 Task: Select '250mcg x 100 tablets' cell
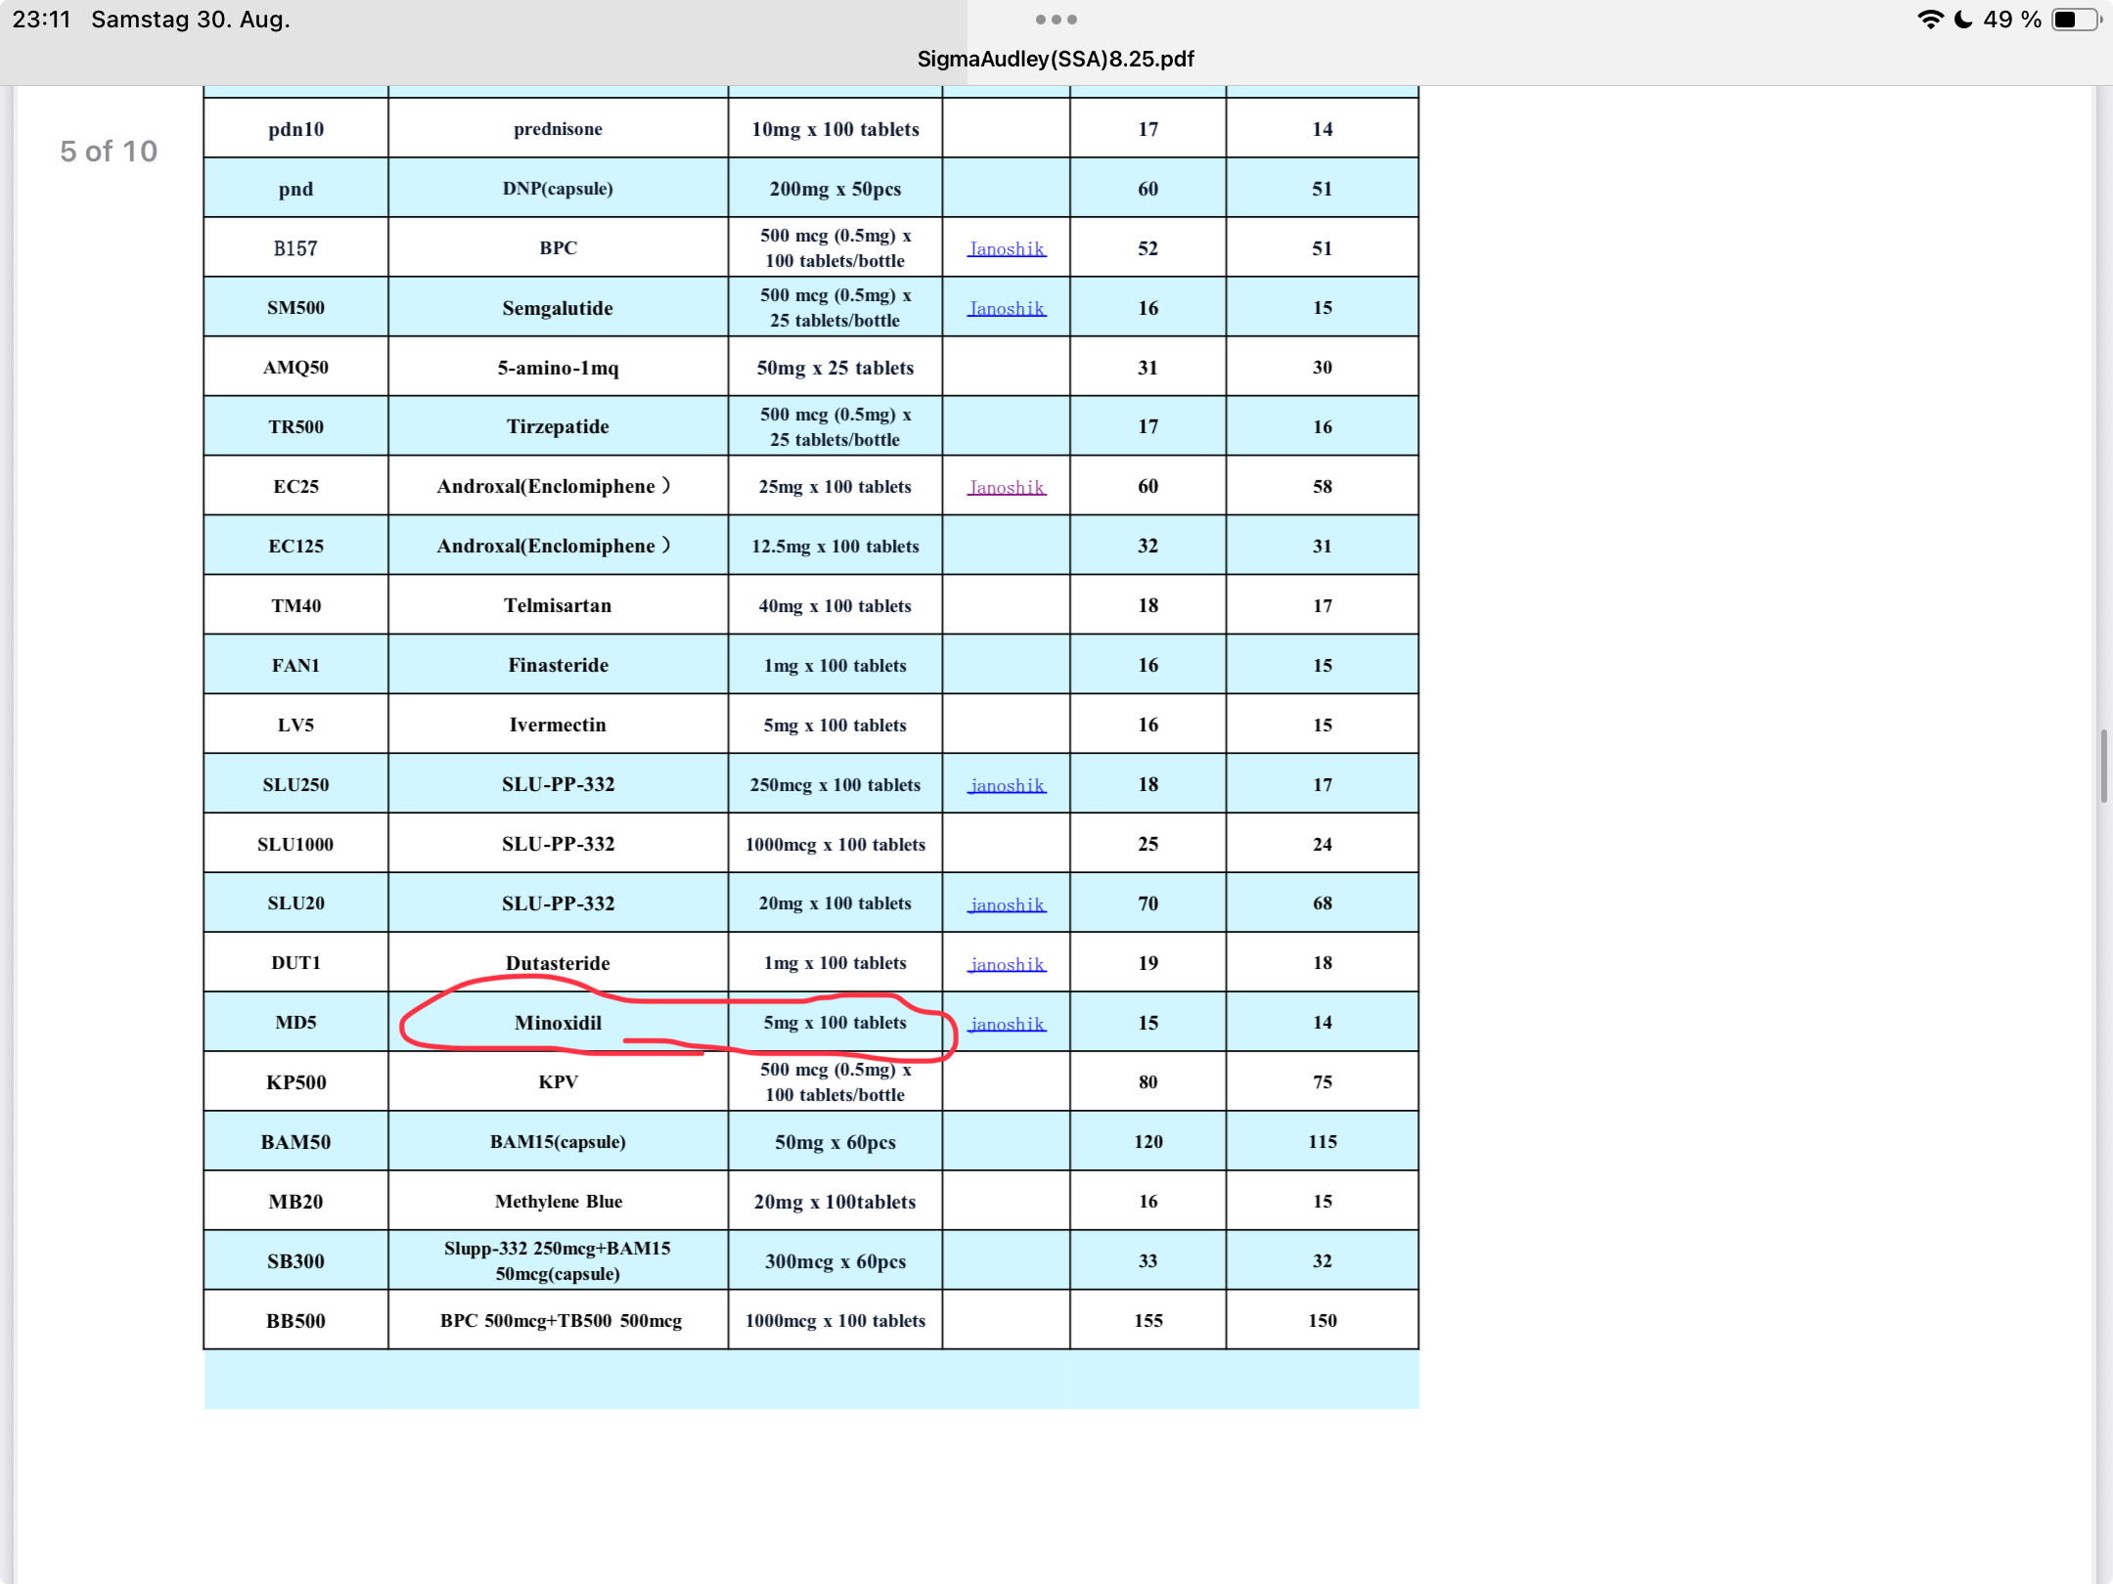(834, 784)
